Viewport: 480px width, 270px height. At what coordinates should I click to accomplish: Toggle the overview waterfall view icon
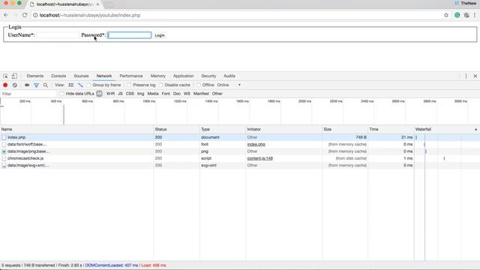(80, 85)
